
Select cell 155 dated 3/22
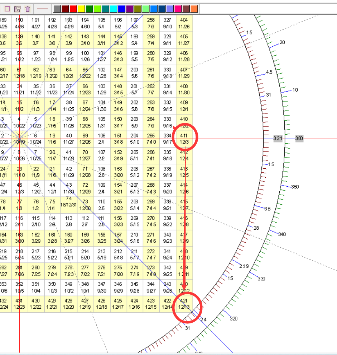[x=118, y=205]
